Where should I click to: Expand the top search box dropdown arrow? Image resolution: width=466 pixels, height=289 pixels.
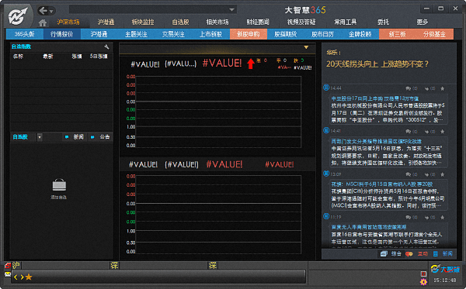(231, 9)
